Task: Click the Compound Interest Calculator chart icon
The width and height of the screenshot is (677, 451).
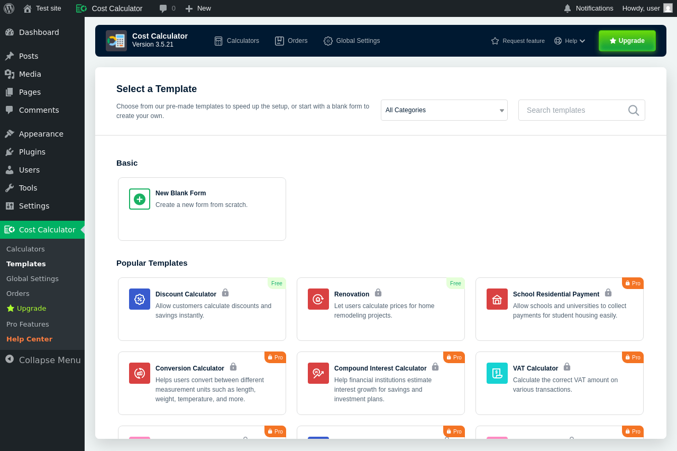Action: click(318, 373)
